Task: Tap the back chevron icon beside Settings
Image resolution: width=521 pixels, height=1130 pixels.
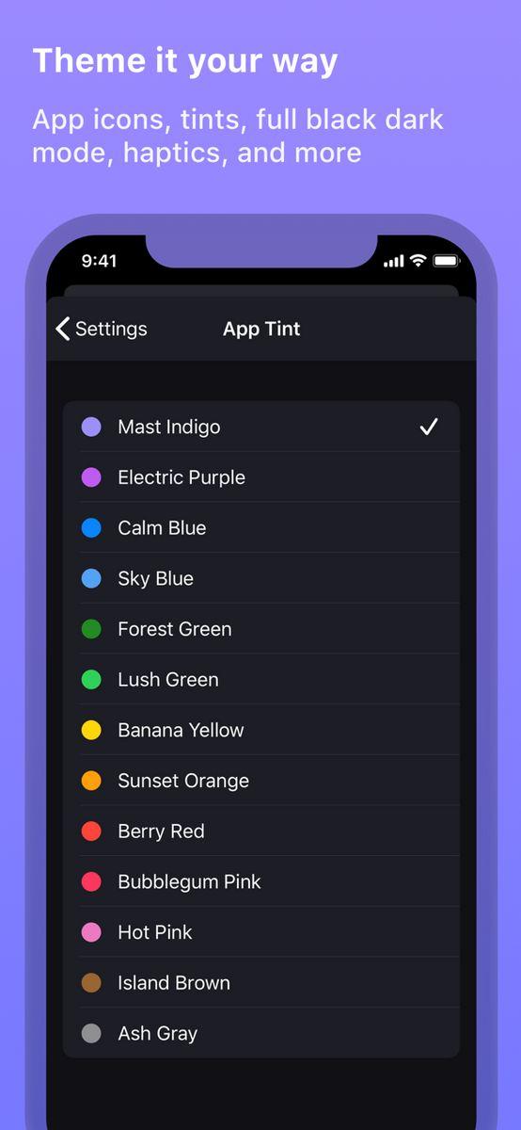Action: tap(63, 329)
